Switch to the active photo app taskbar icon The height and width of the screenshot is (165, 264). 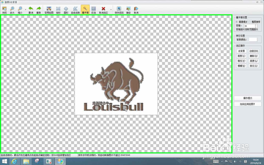pyautogui.click(x=60, y=161)
